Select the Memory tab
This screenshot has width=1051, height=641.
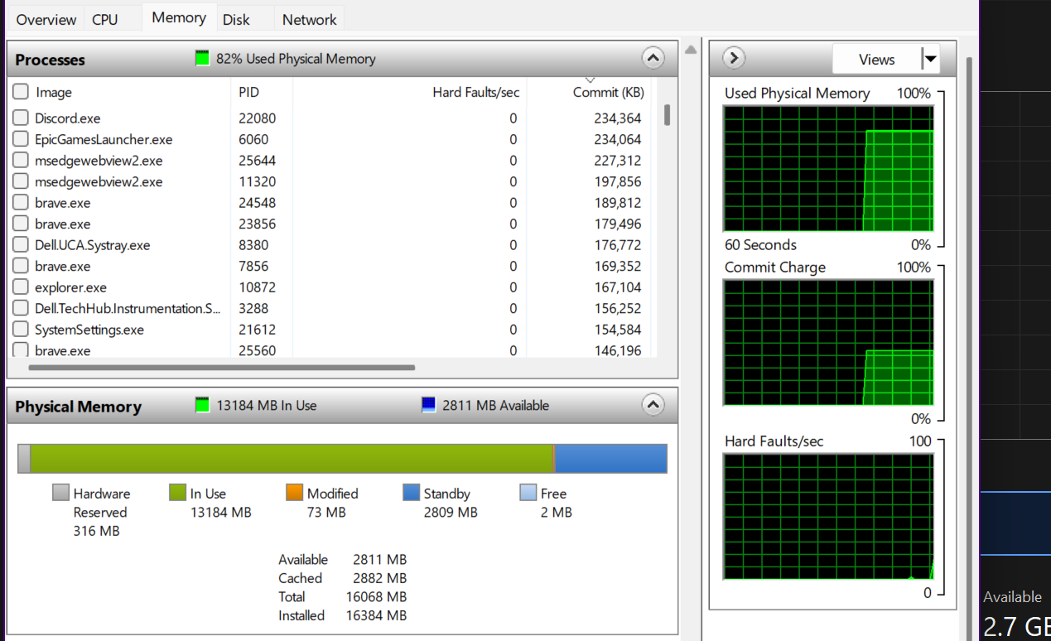point(179,17)
